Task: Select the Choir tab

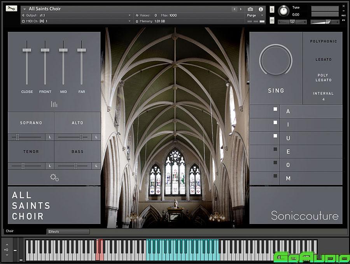Action: click(x=10, y=231)
